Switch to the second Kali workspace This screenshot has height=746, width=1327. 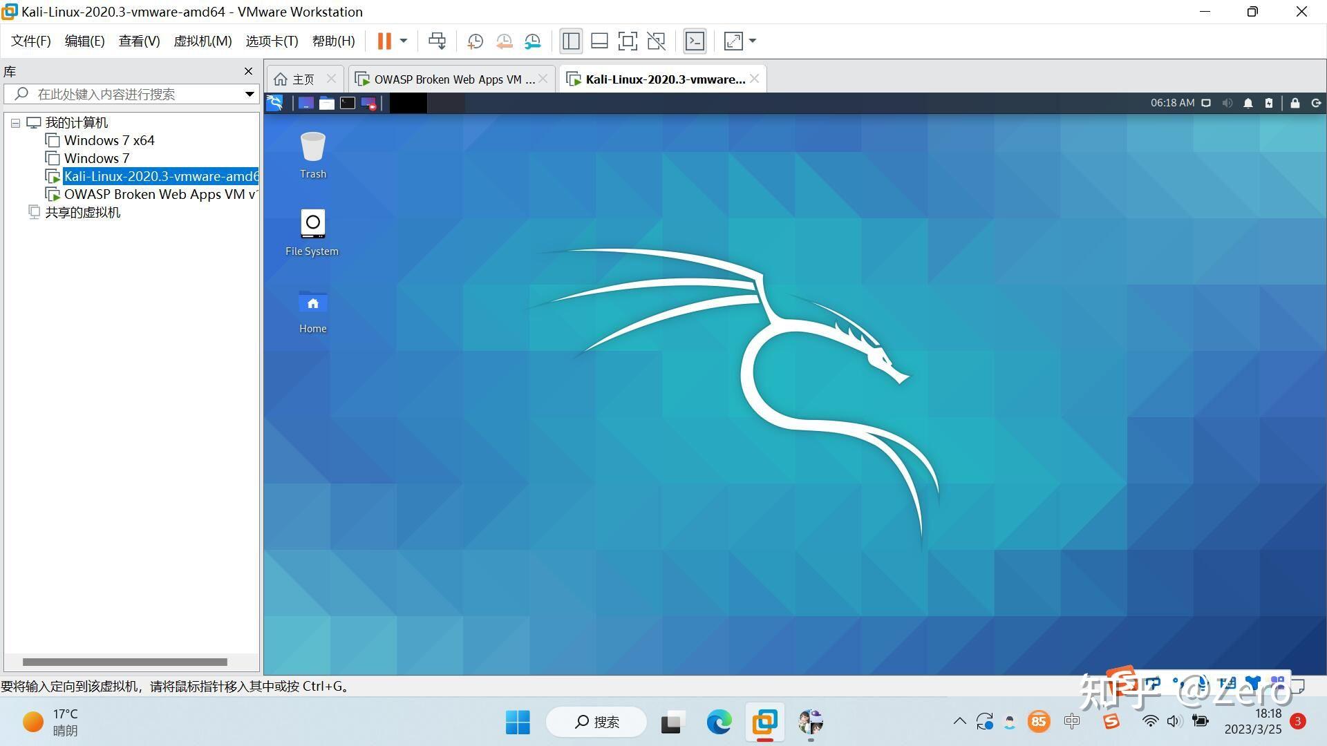(x=446, y=103)
